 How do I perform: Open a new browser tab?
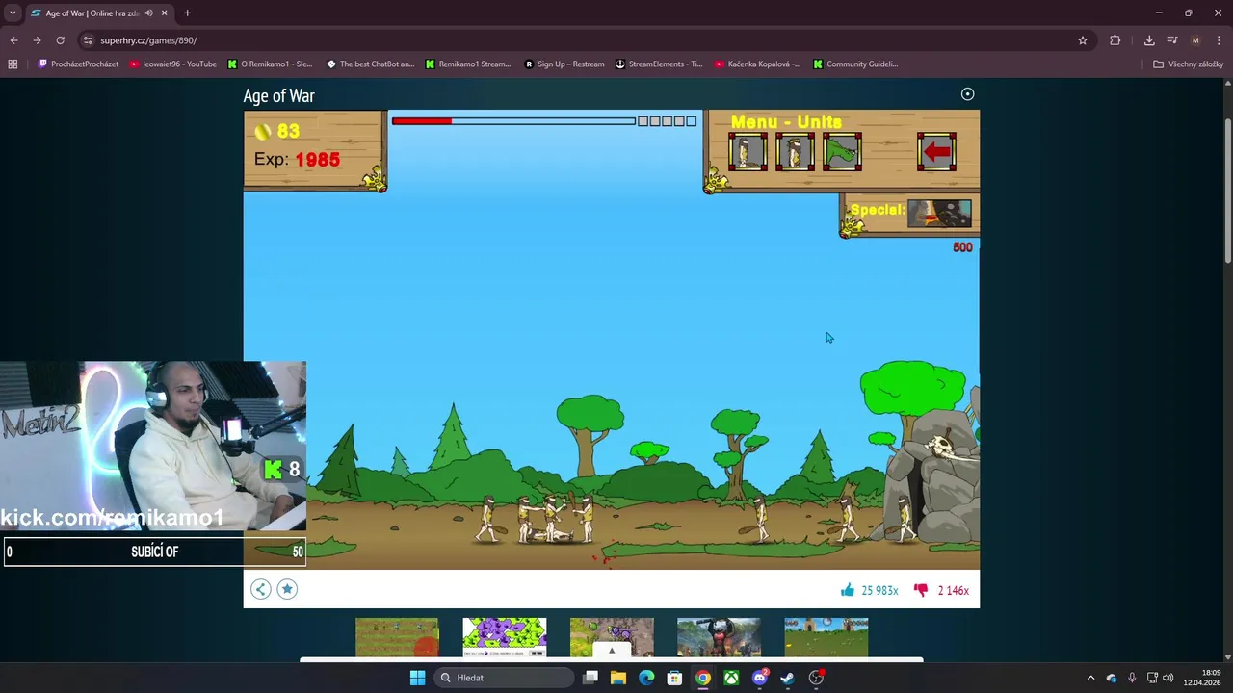click(x=187, y=13)
